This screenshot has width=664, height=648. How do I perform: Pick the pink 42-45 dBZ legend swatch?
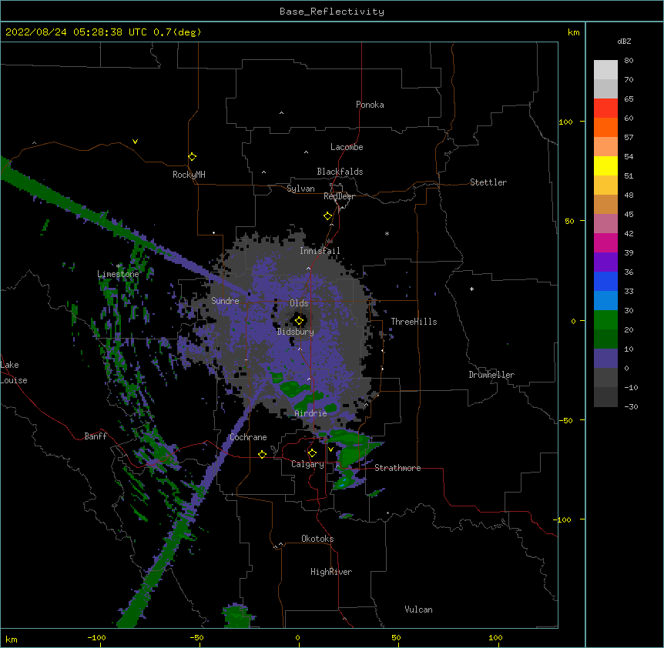[x=605, y=224]
